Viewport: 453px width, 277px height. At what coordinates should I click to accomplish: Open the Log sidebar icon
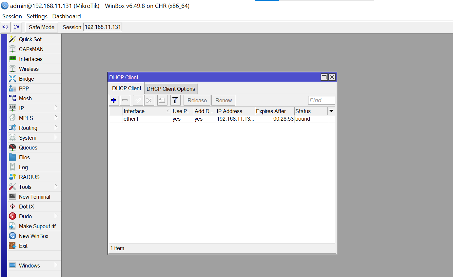12,167
